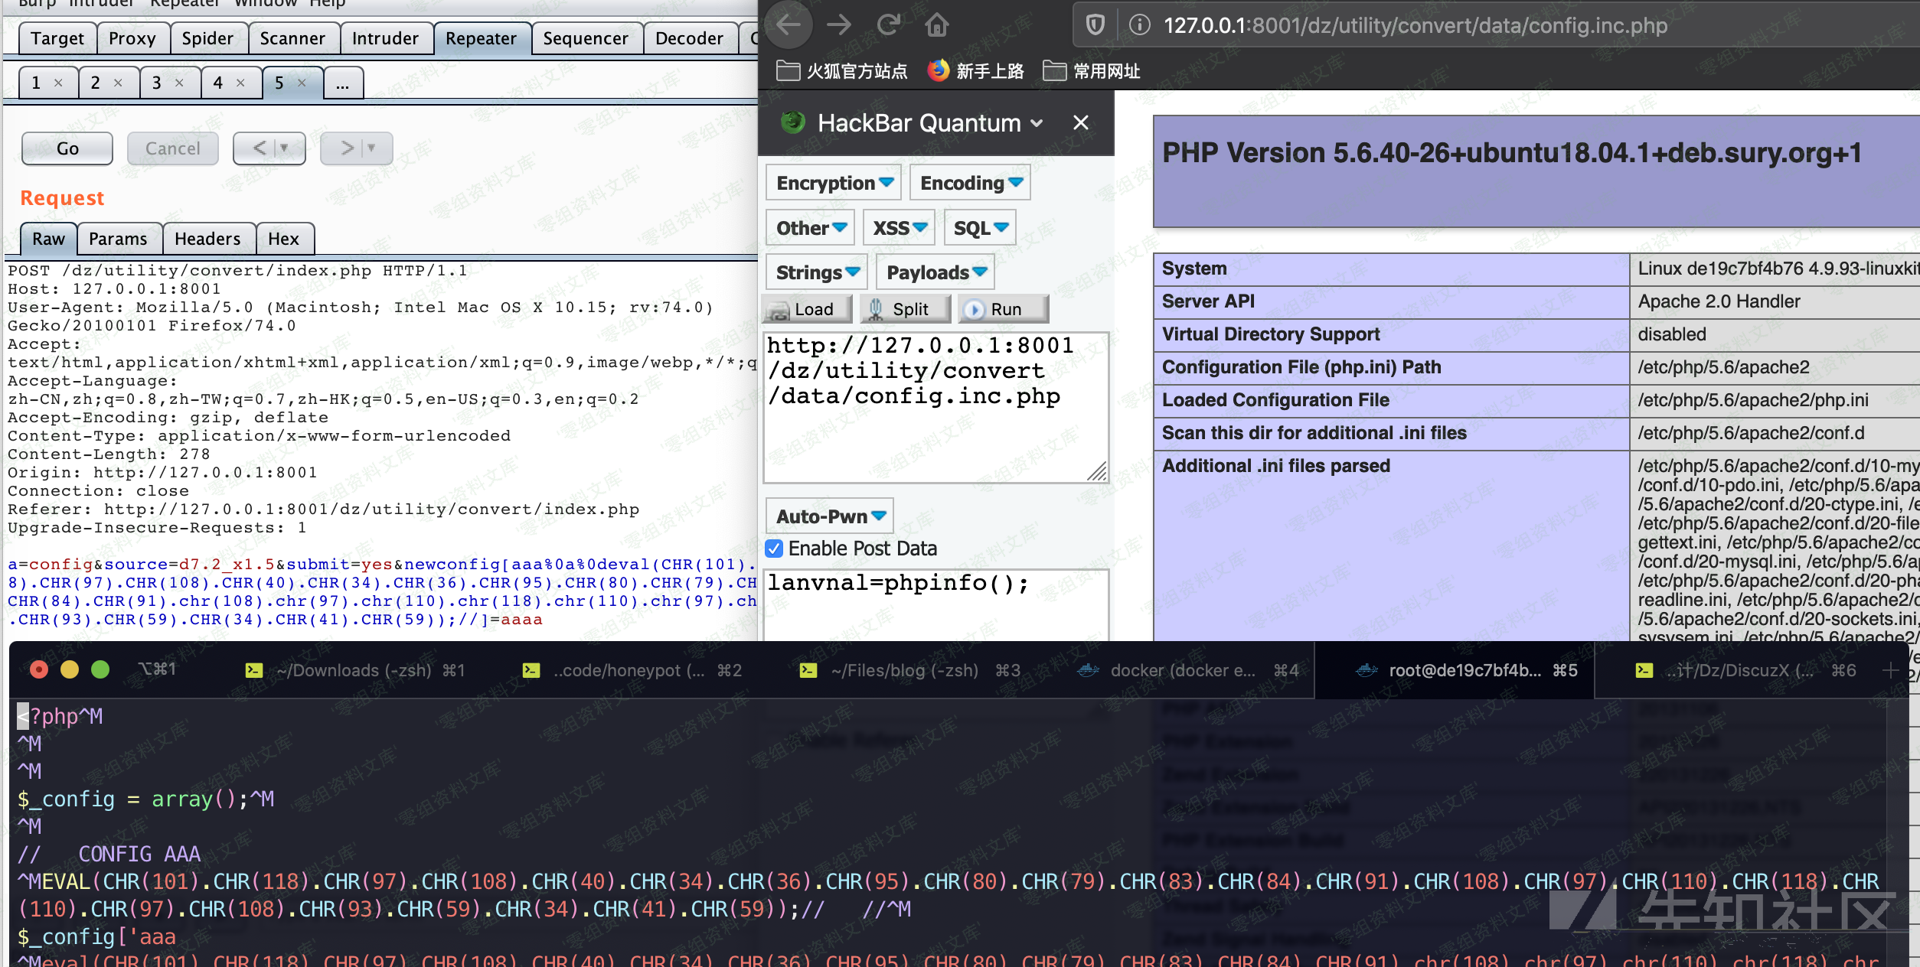
Task: Select the Headers request view tab
Action: coord(207,239)
